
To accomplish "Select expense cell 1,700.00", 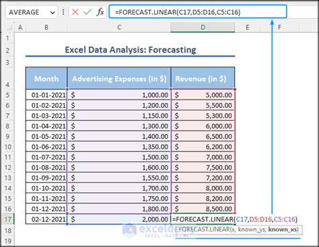I will (x=119, y=188).
